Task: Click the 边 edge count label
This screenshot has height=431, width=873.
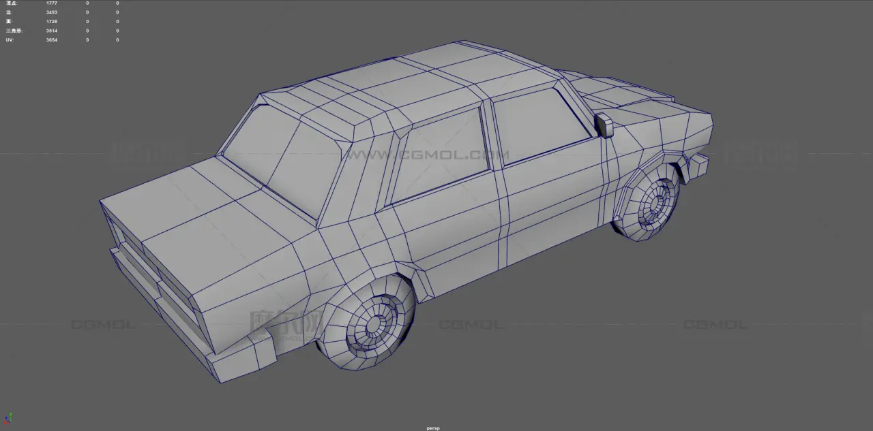Action: click(x=8, y=12)
